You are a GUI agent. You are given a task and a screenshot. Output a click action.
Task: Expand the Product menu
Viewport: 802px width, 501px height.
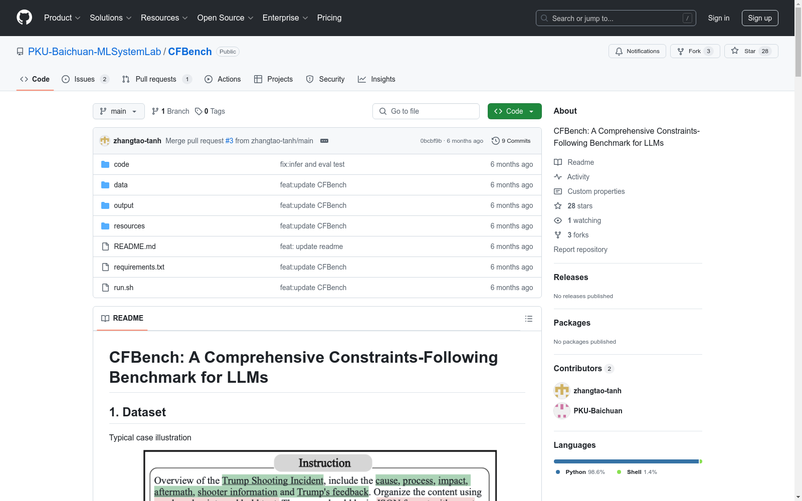pyautogui.click(x=62, y=18)
